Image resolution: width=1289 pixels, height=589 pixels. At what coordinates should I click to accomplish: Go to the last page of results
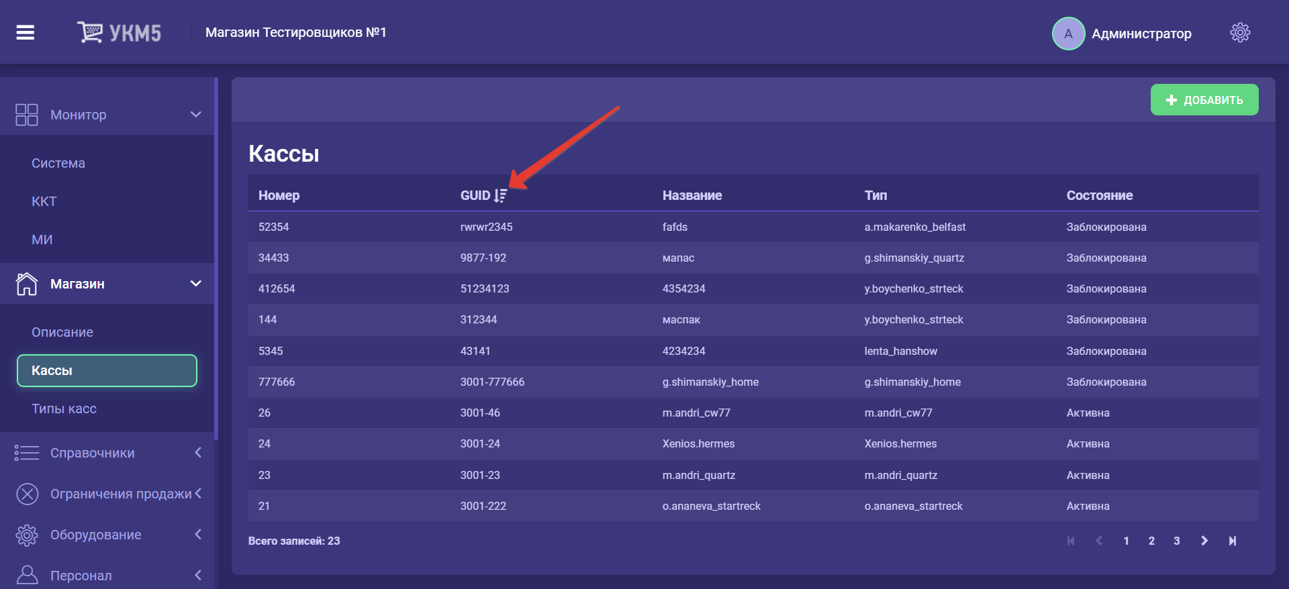click(x=1233, y=541)
